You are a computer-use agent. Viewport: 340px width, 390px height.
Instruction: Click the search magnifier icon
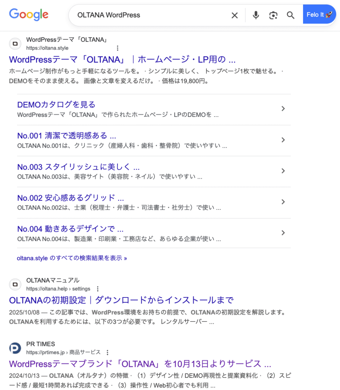290,15
